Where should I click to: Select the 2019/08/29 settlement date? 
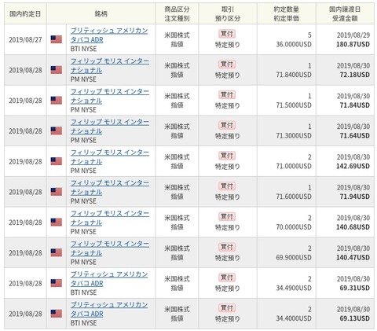(353, 35)
